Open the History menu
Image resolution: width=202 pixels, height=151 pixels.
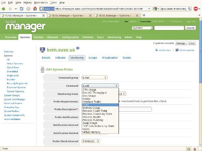[28, 3]
